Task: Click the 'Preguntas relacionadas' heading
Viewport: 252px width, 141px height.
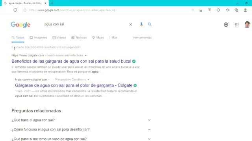Action: [x=36, y=110]
